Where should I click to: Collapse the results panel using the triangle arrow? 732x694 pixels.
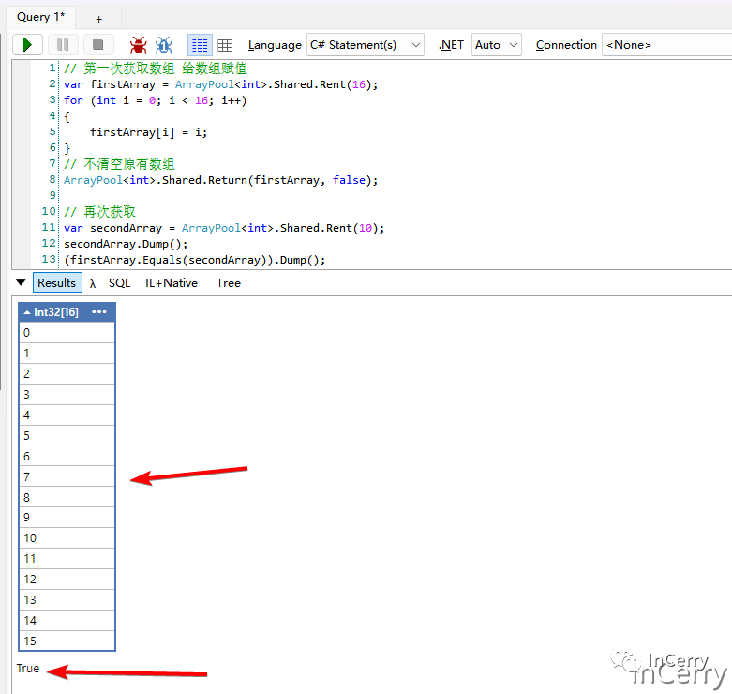tap(21, 282)
